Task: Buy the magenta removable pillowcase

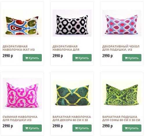Action: click(x=32, y=128)
